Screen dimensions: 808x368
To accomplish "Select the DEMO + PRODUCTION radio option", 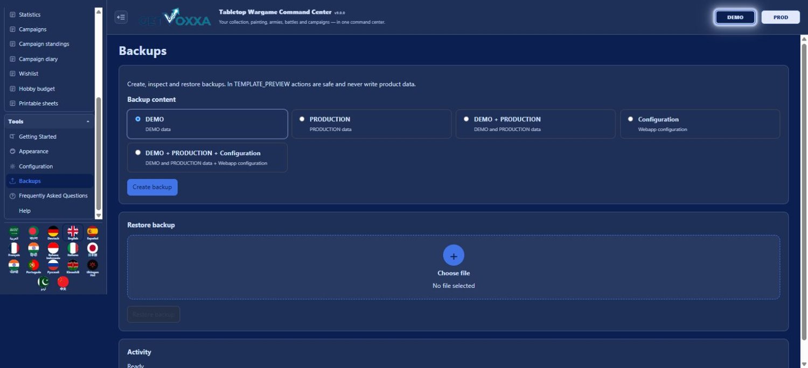I will tap(535, 124).
